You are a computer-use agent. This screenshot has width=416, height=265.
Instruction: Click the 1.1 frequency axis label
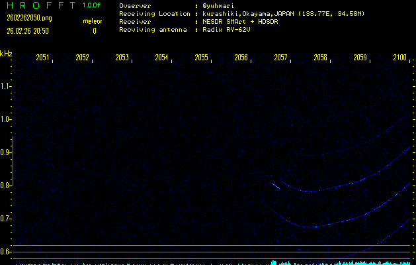coord(6,86)
